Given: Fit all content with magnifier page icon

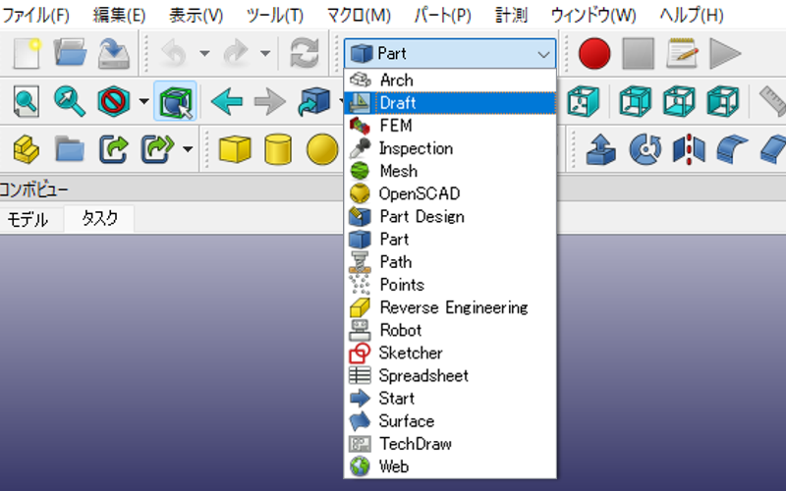Looking at the screenshot, I should coord(27,101).
